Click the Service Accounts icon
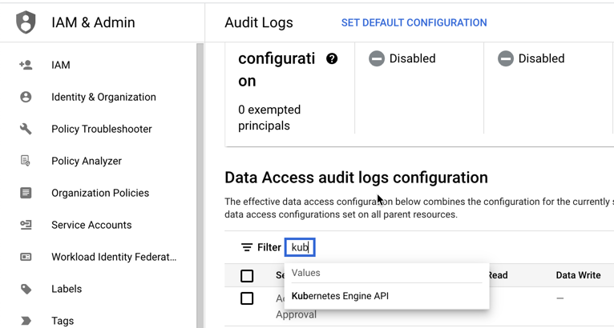Viewport: 614px width, 328px height. [26, 225]
